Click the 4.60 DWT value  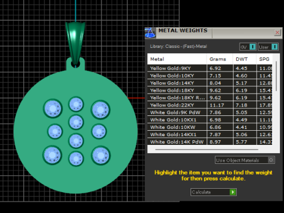pos(241,76)
